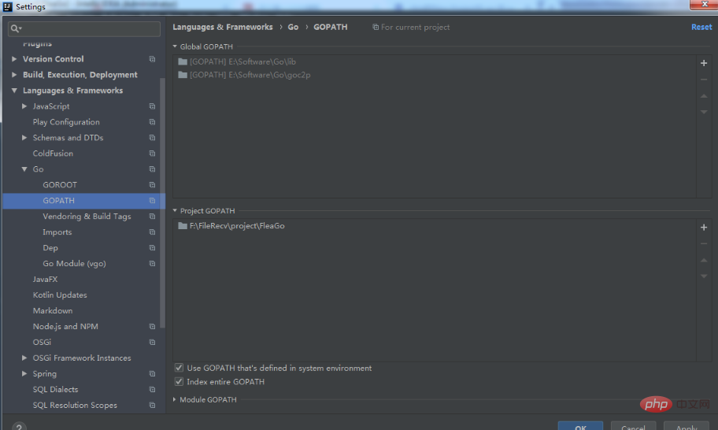This screenshot has height=430, width=718.
Task: Open Go Module (vgo) page
Action: click(x=74, y=263)
